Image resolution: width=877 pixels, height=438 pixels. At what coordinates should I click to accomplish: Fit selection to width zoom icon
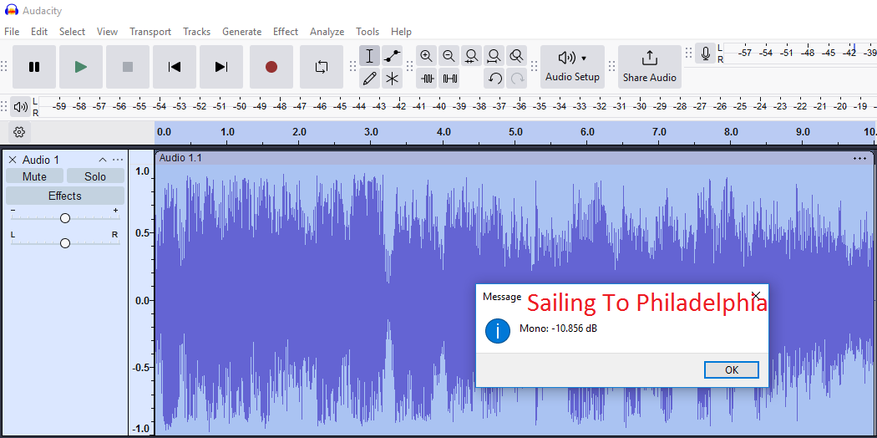click(x=472, y=56)
